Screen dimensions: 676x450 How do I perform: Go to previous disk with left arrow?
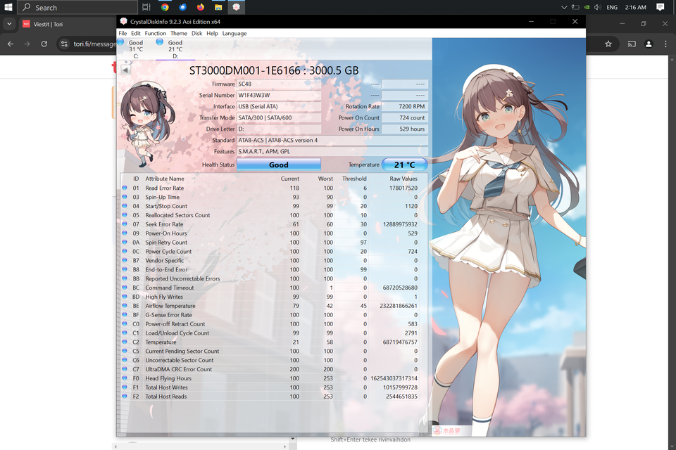coord(125,70)
